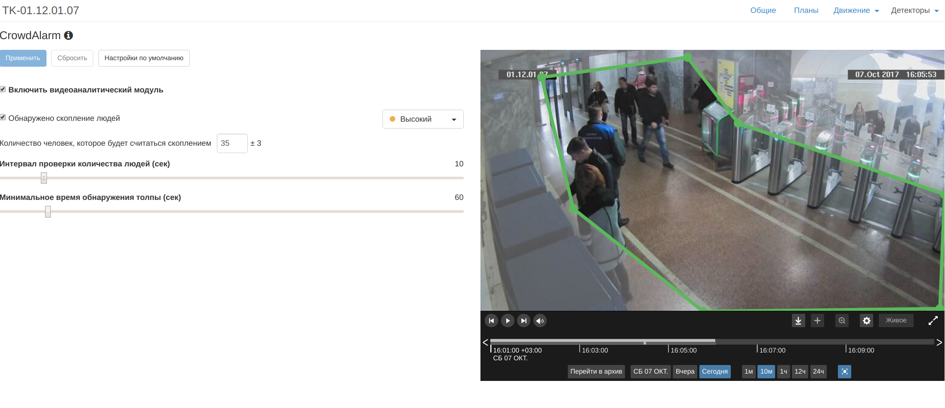Viewport: 945px width, 408px height.
Task: Toggle the sound speaker icon
Action: point(540,321)
